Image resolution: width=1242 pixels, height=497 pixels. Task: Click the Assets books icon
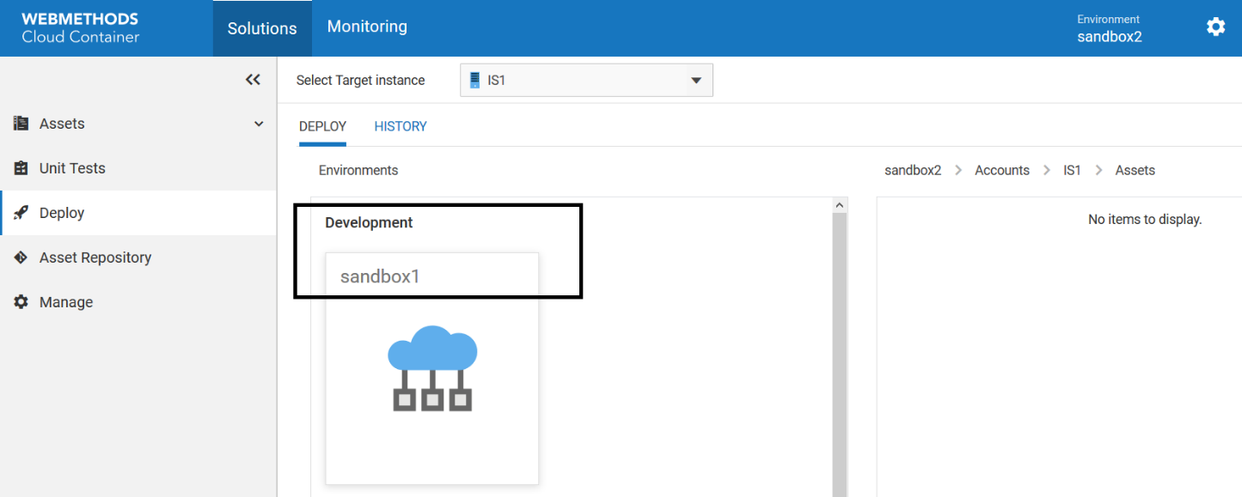[21, 124]
